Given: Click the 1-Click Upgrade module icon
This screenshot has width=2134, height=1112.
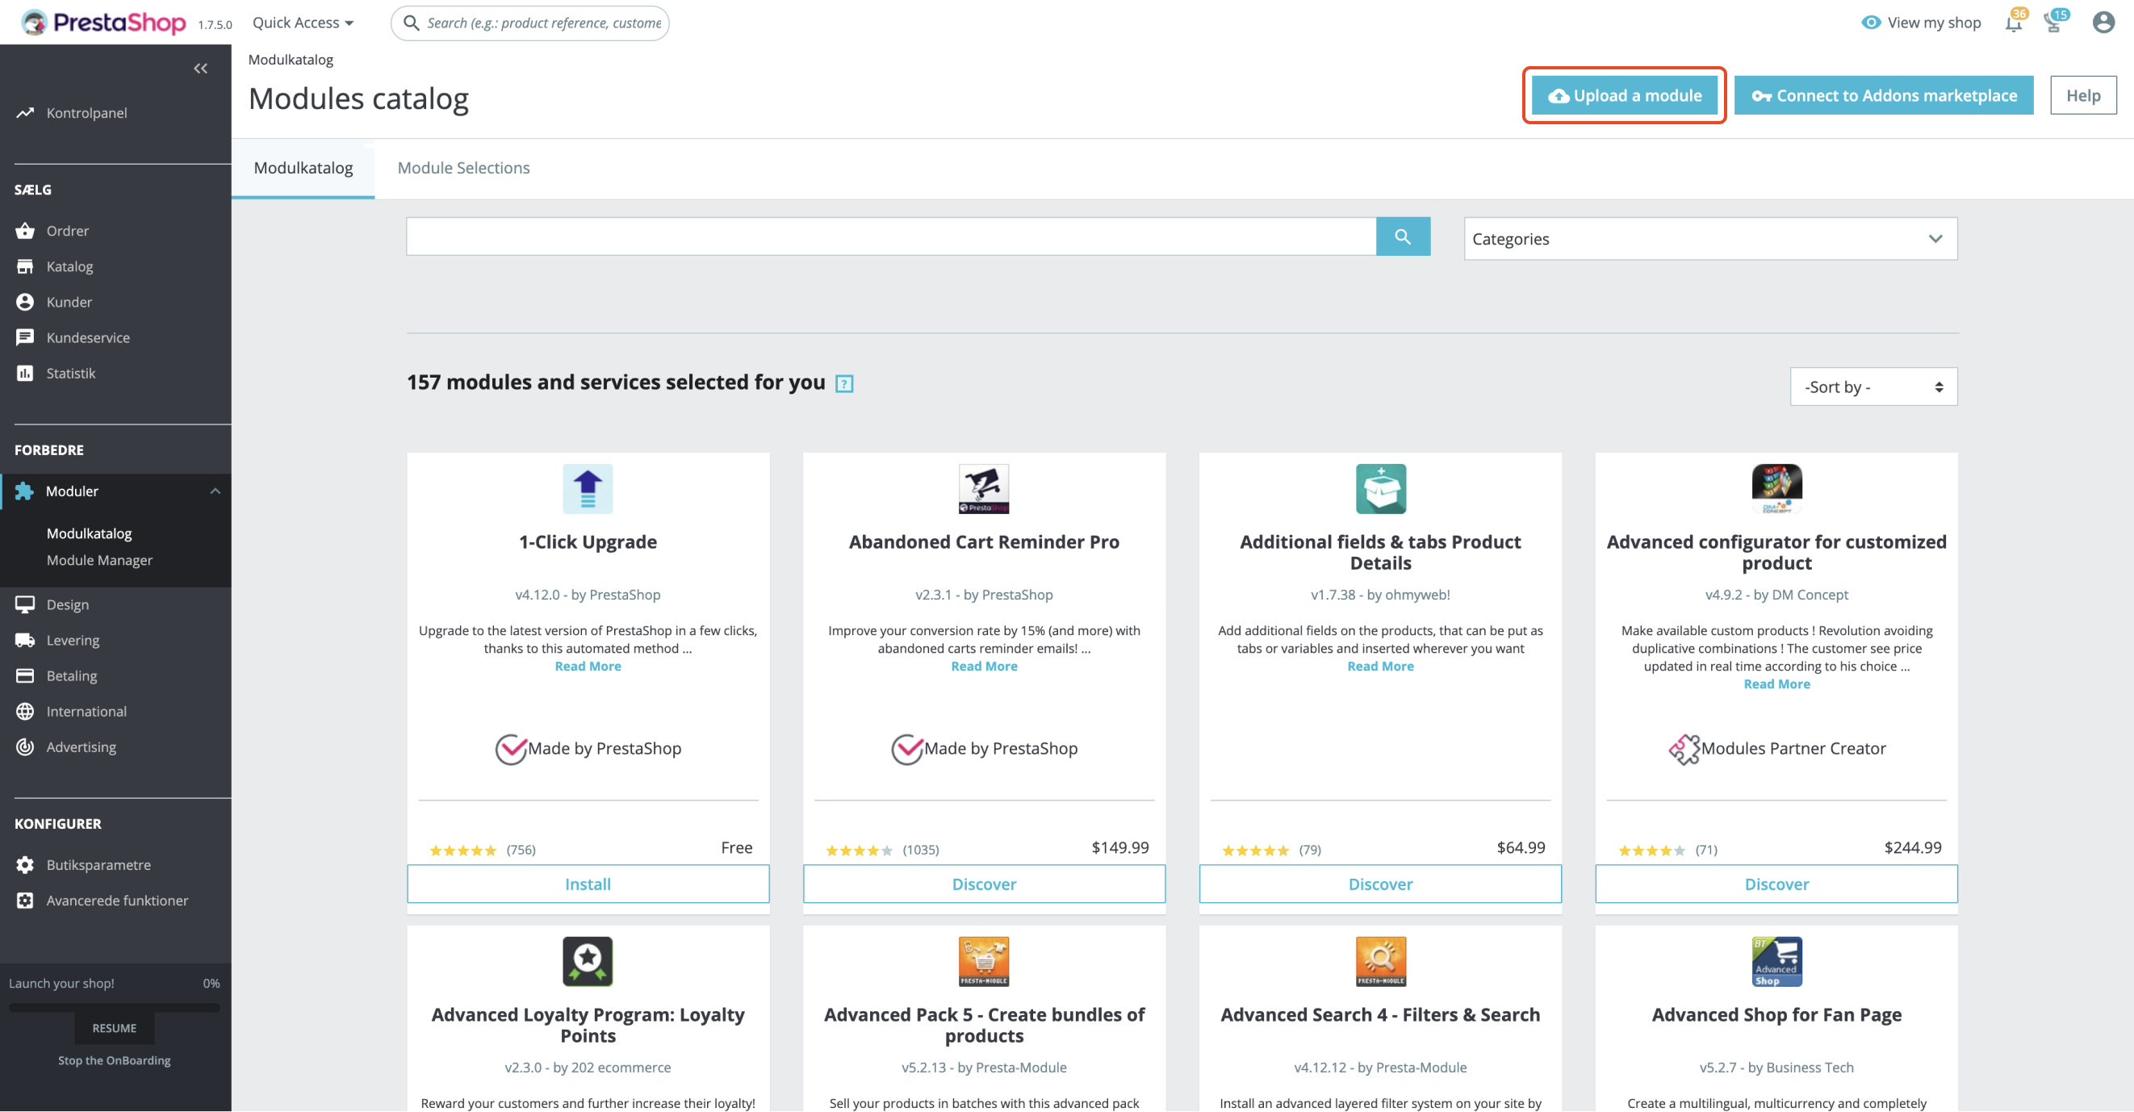Looking at the screenshot, I should tap(588, 488).
